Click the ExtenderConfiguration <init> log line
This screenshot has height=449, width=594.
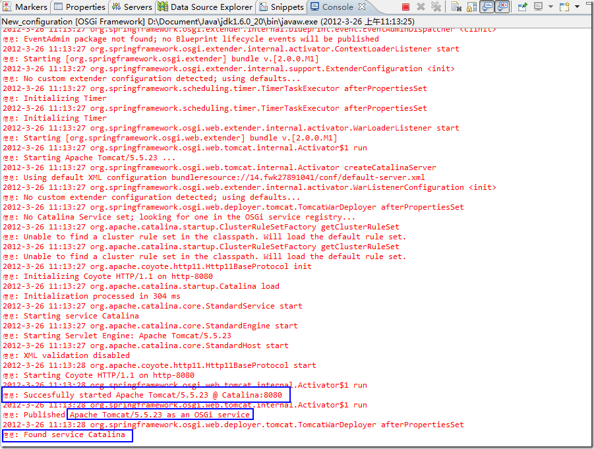[x=229, y=69]
